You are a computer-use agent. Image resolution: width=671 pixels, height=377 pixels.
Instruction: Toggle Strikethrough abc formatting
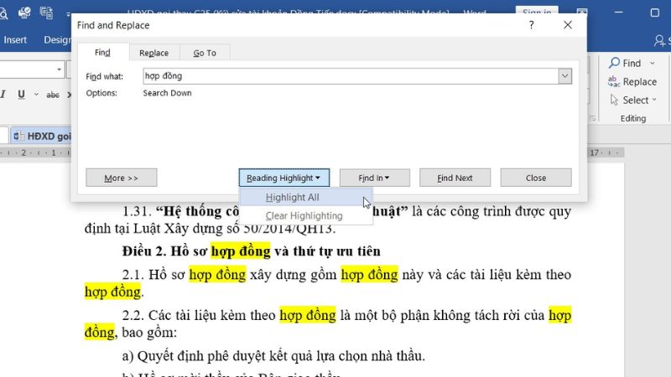coord(53,95)
